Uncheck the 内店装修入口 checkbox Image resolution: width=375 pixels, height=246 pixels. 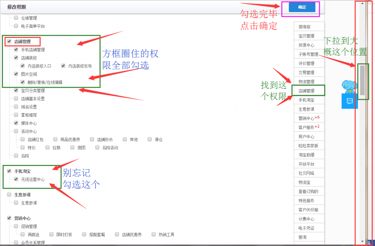[23, 66]
